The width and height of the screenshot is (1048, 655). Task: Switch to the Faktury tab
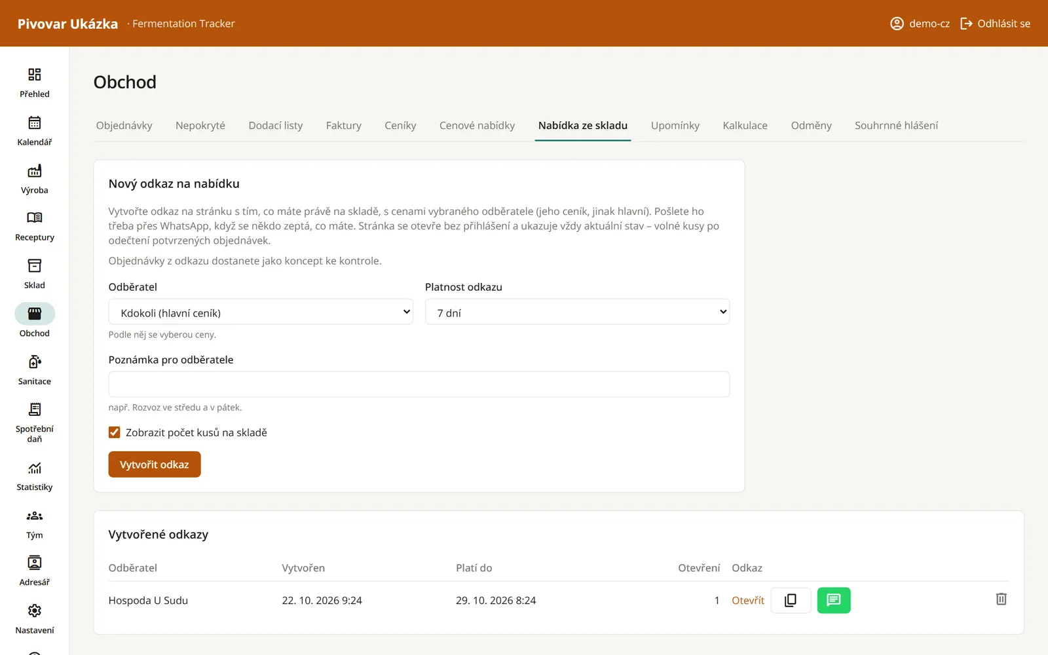(344, 126)
